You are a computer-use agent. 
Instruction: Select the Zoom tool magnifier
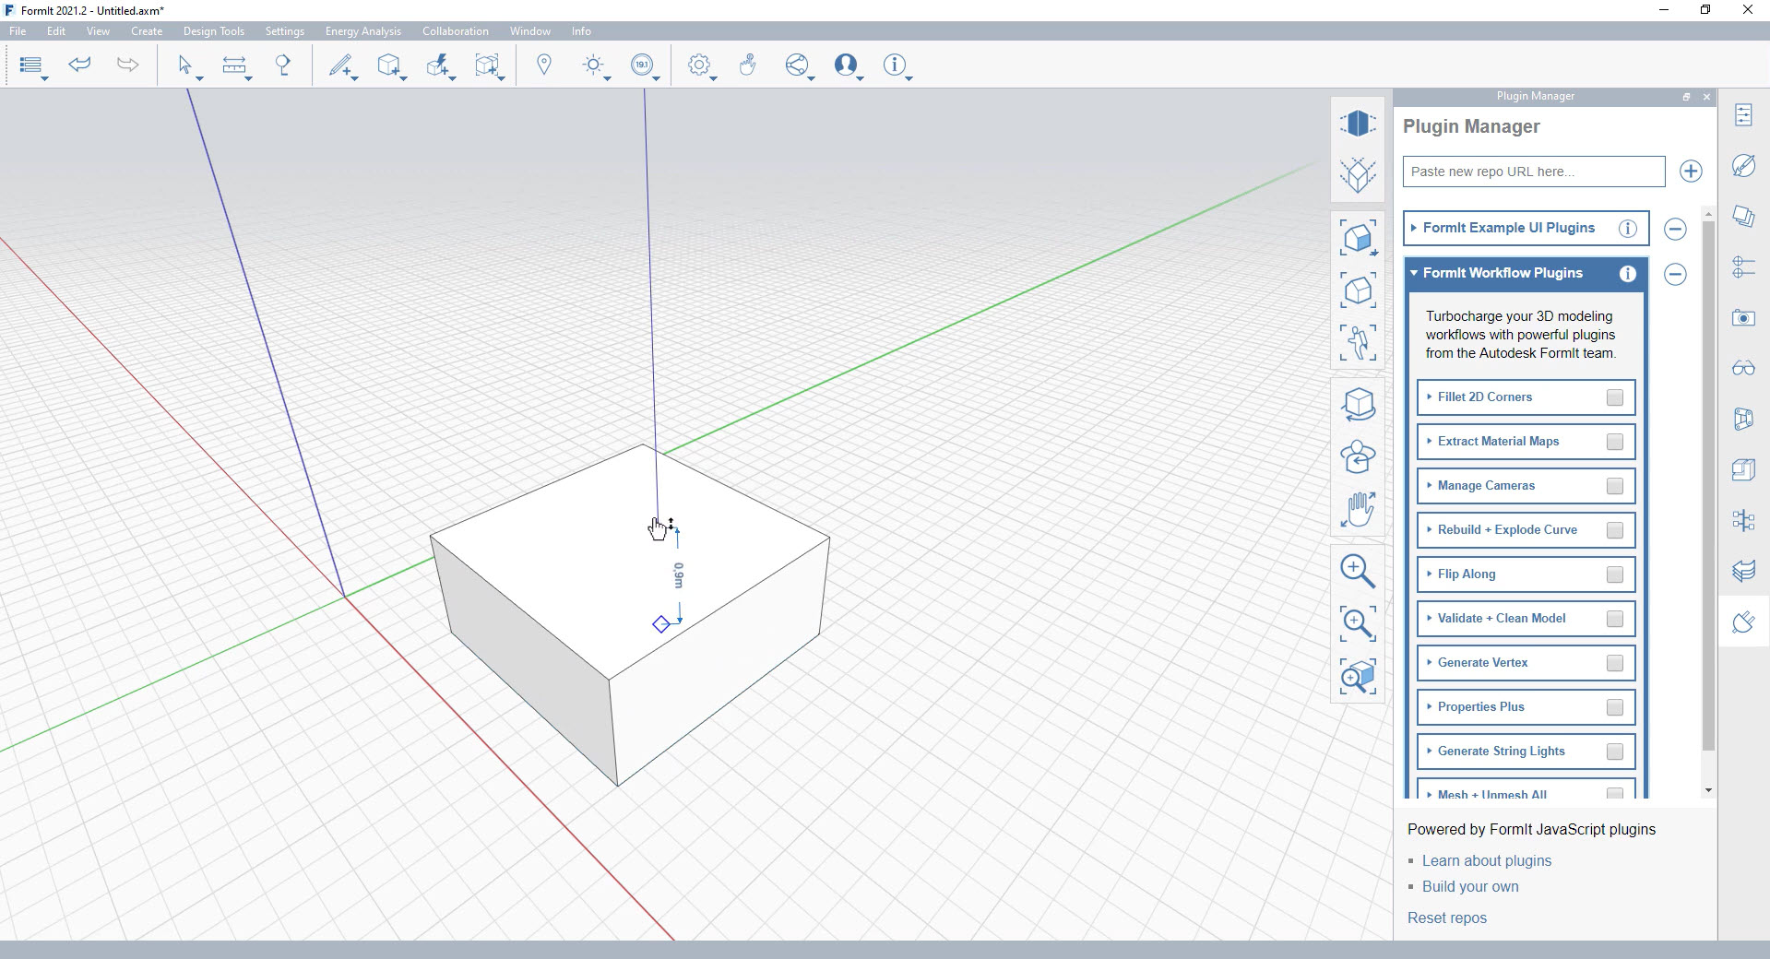point(1357,571)
